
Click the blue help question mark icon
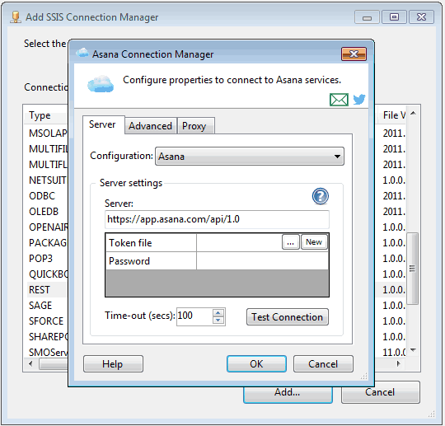(x=321, y=196)
